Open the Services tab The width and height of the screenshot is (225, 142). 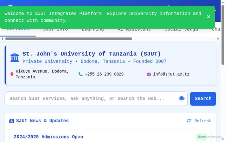18,30
